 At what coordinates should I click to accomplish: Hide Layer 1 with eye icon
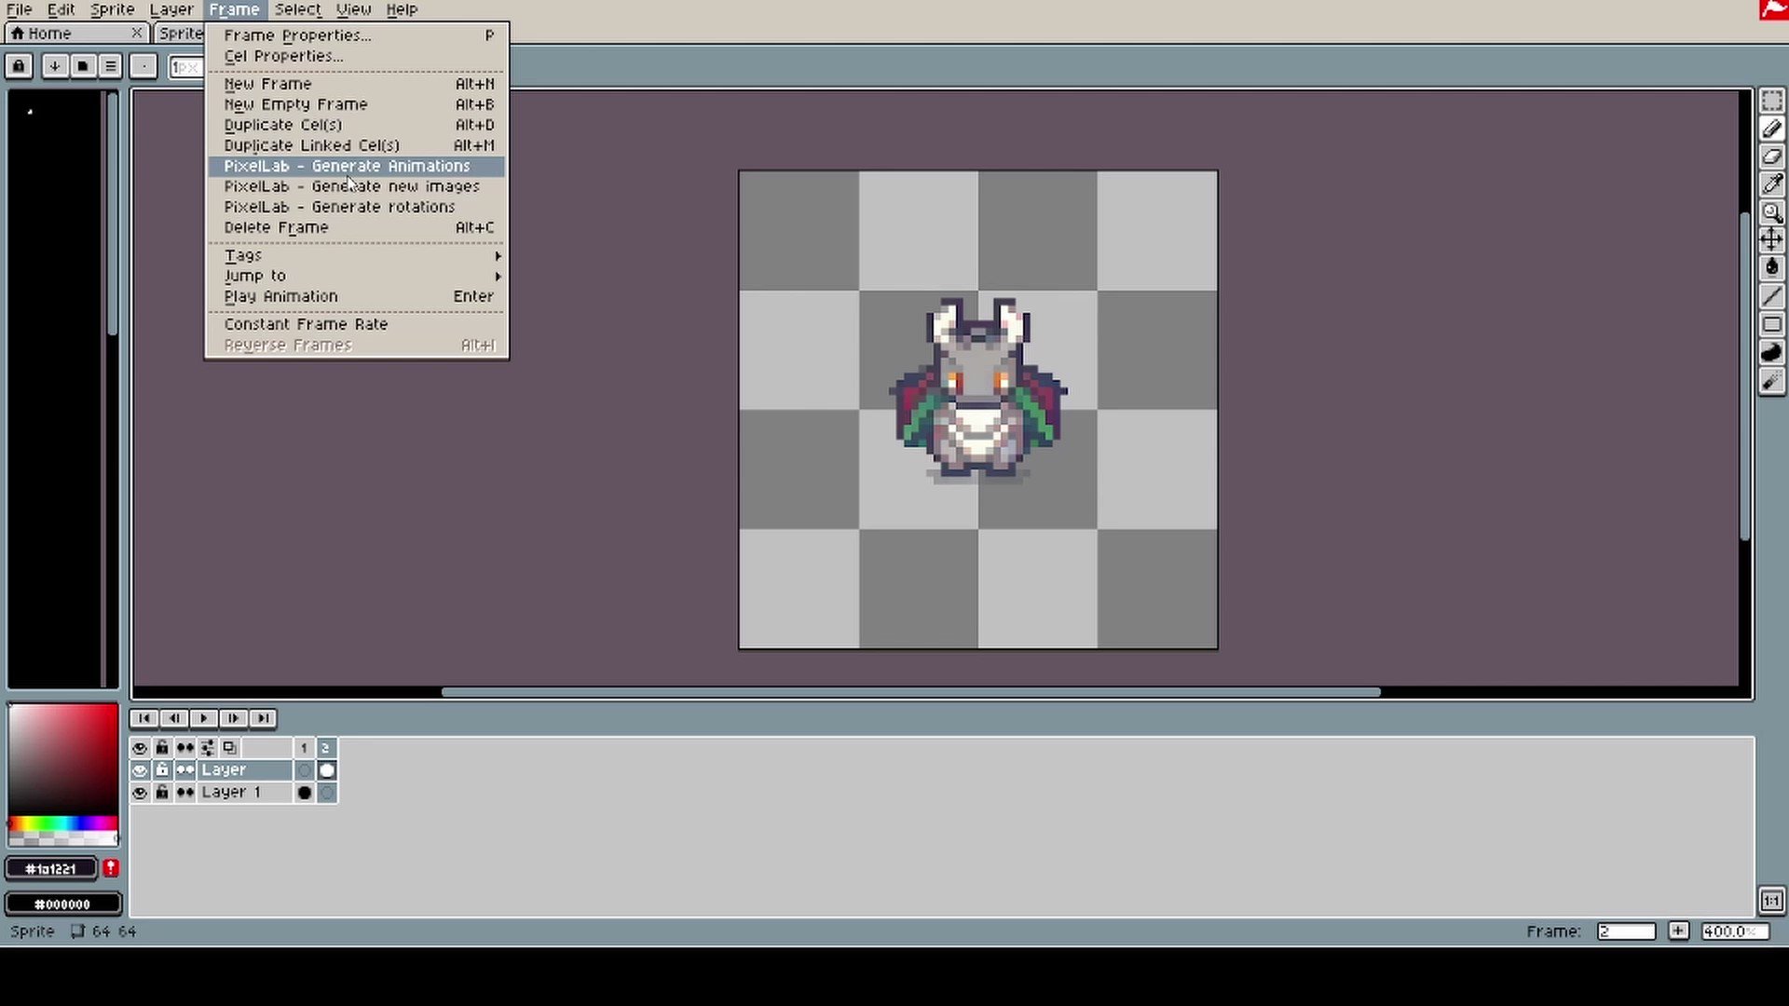click(x=140, y=793)
